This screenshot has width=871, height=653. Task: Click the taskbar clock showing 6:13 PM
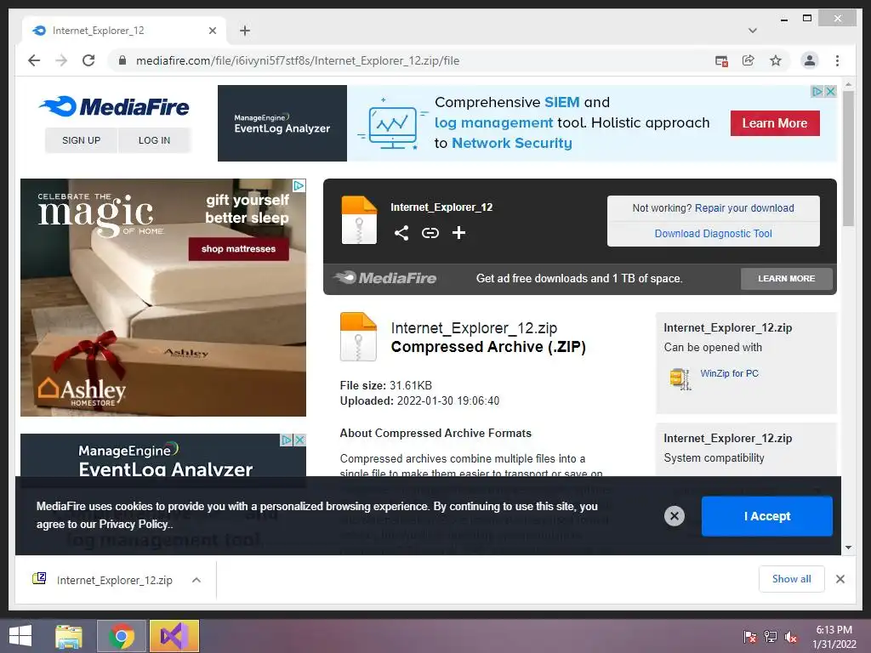pos(834,637)
